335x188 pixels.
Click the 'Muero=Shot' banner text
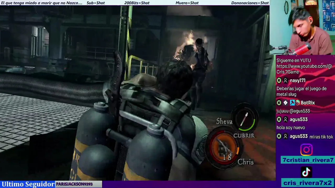[x=187, y=3]
